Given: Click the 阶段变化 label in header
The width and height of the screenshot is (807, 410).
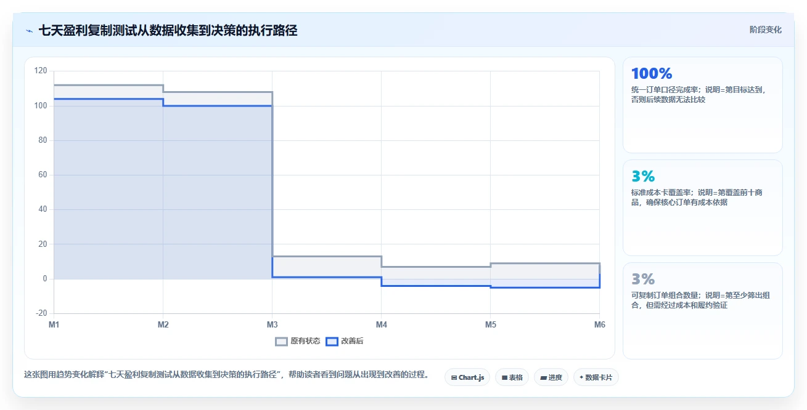Looking at the screenshot, I should pyautogui.click(x=765, y=30).
